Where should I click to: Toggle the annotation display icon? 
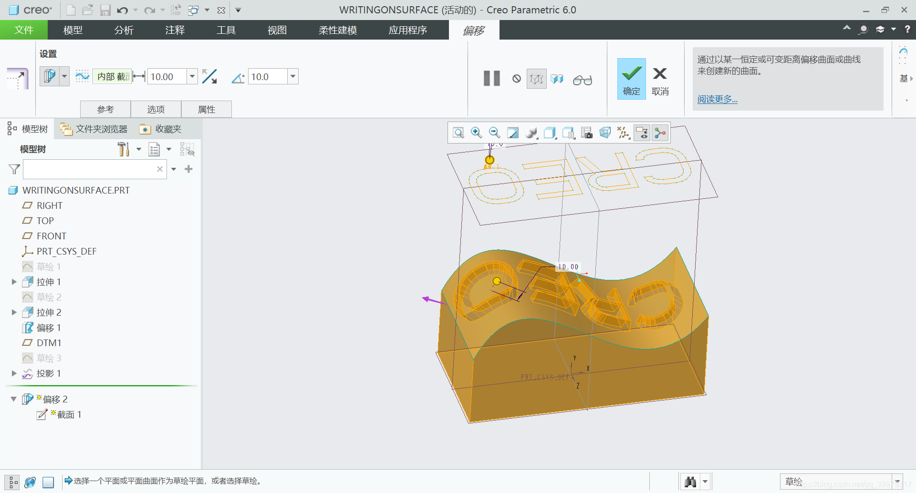642,133
